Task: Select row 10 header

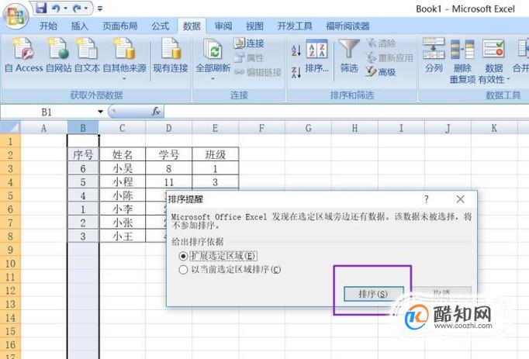Action: click(10, 263)
